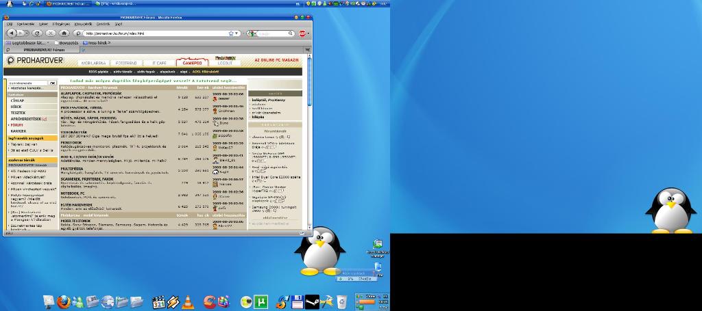Click the Firefox stop loading button

(51, 33)
